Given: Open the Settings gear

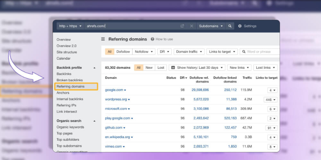Looking at the screenshot, I should pyautogui.click(x=247, y=26).
